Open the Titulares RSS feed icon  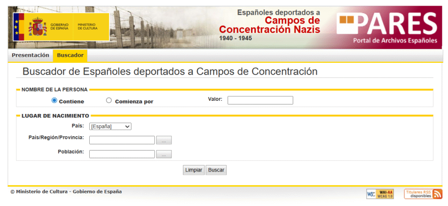point(423,194)
